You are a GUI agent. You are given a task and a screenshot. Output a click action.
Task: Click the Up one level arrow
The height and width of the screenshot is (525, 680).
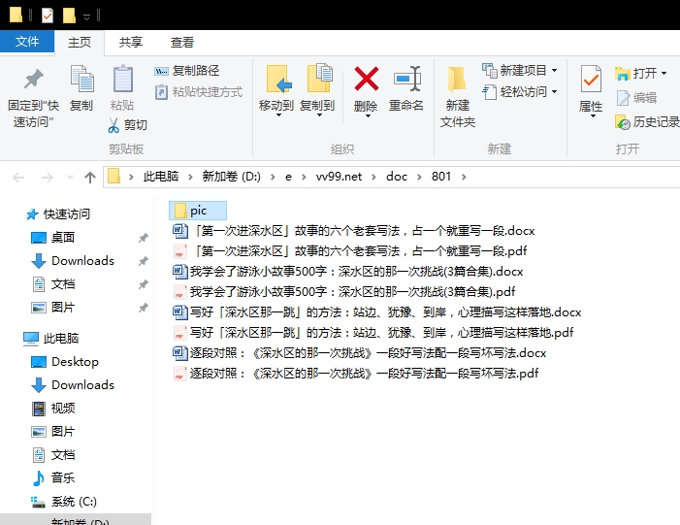(90, 177)
